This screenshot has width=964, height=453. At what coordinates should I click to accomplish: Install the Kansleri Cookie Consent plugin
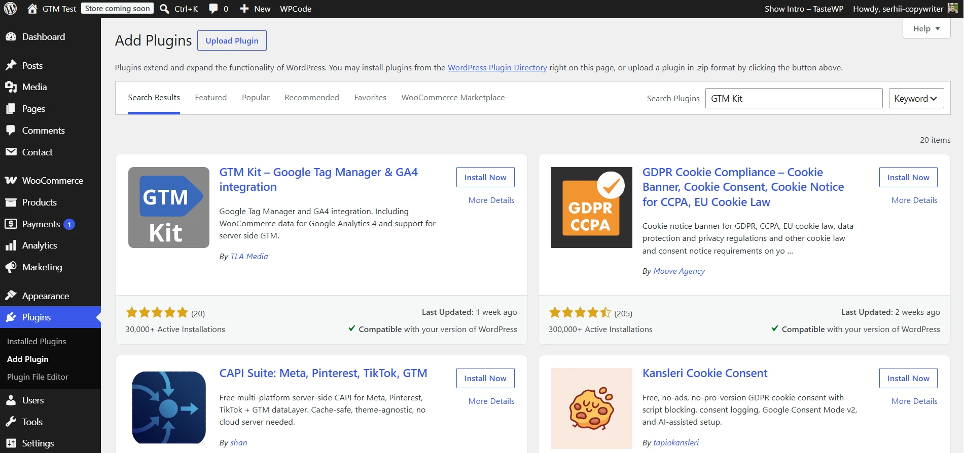point(908,378)
